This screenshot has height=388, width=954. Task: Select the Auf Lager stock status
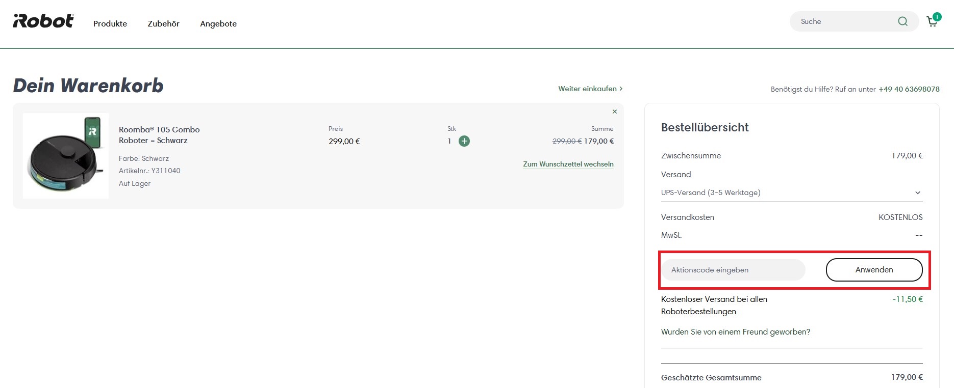(x=135, y=183)
